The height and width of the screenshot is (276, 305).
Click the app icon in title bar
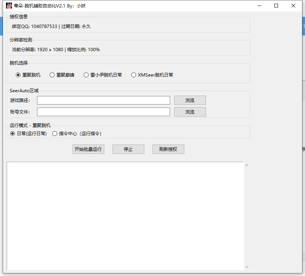9,6
